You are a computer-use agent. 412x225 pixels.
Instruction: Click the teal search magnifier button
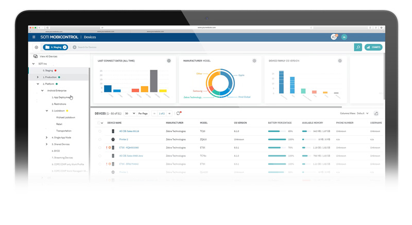[x=358, y=47]
